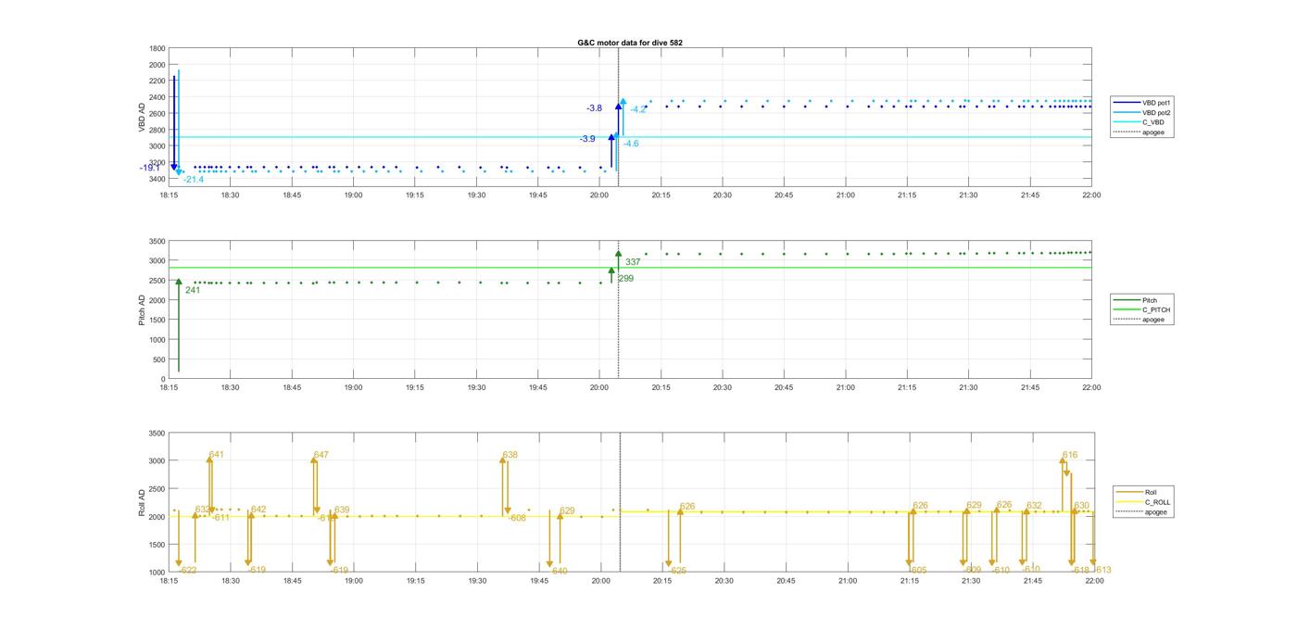This screenshot has height=642, width=1297.
Task: Click the '-3.8' annotation in the VBD plot
Action: 594,108
